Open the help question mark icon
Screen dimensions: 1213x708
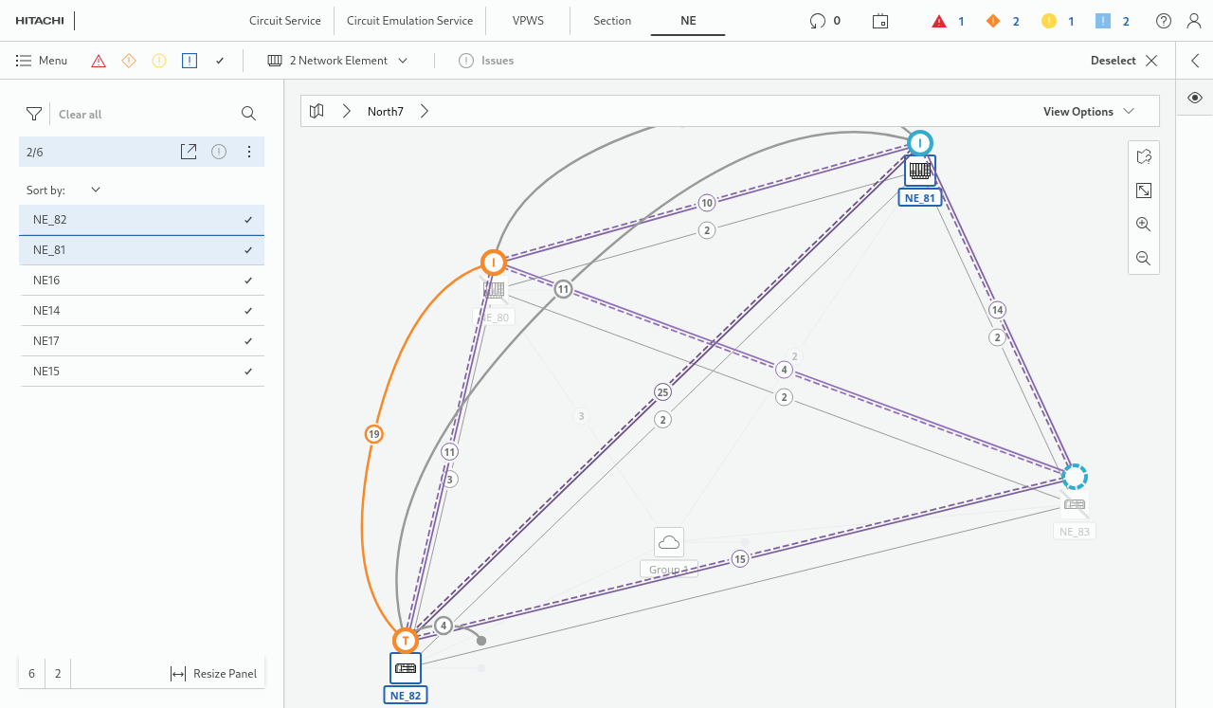(x=1164, y=21)
